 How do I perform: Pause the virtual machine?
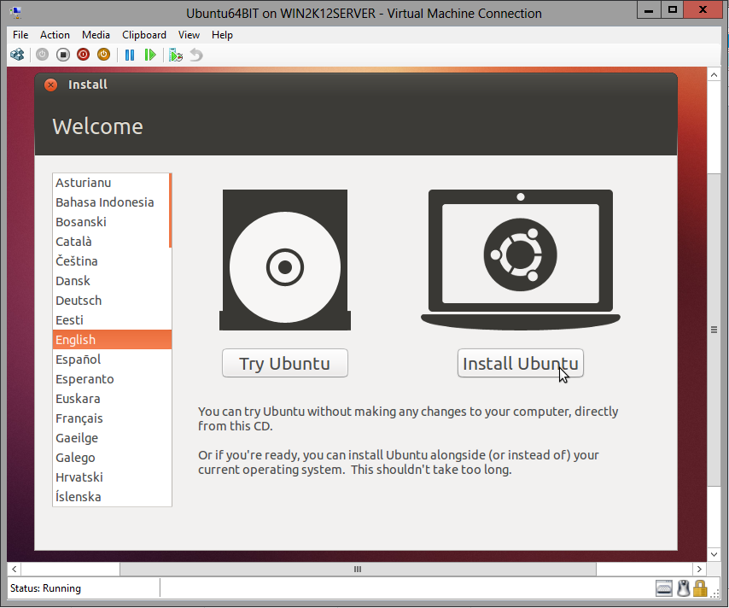coord(130,55)
